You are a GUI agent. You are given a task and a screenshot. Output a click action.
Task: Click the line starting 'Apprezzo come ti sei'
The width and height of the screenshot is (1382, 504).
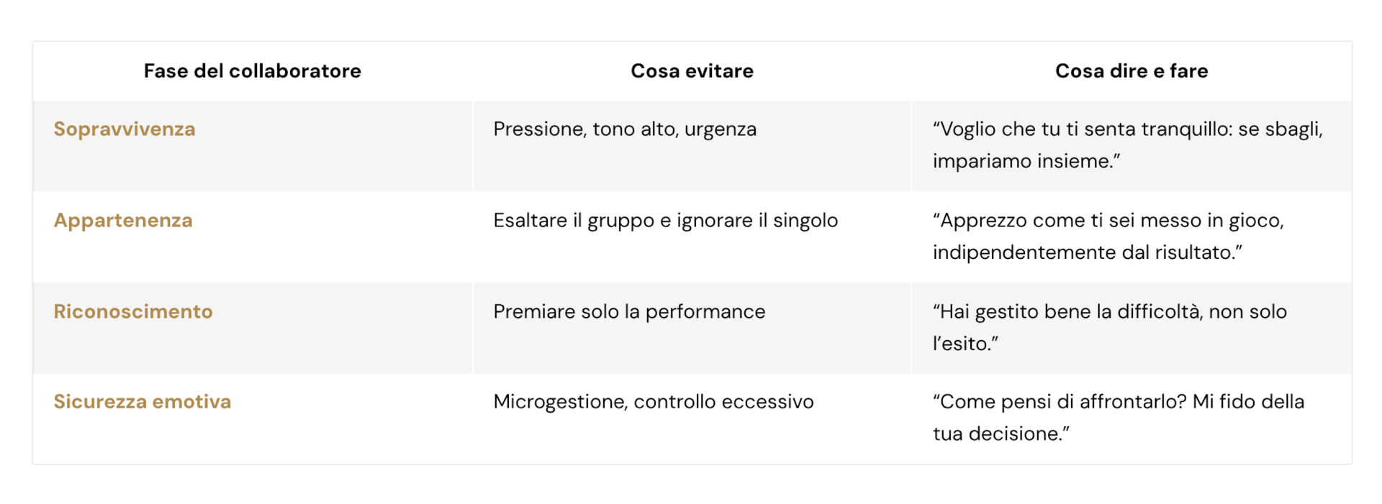[1108, 221]
